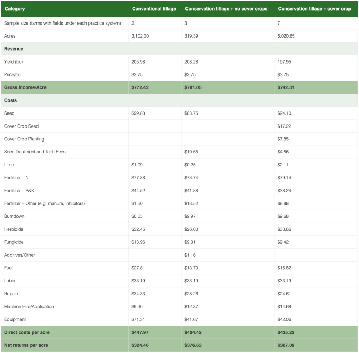Screen dimensions: 359x353
Task: Select the Fertilizer – P&K row label
Action: 19,191
